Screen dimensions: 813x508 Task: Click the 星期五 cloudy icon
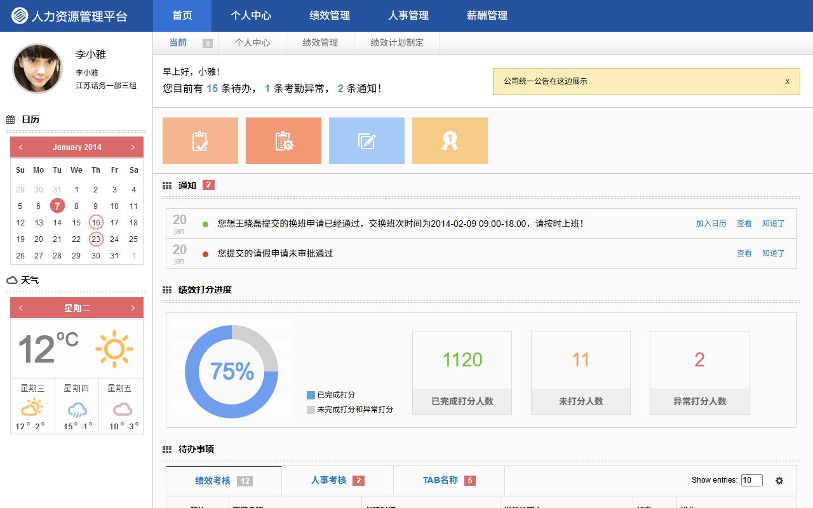[122, 409]
